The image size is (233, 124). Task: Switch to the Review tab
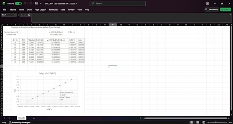pyautogui.click(x=71, y=10)
